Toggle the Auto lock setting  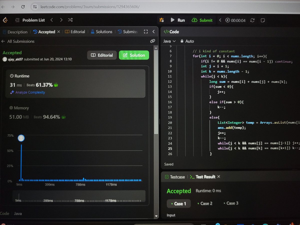pos(187,41)
